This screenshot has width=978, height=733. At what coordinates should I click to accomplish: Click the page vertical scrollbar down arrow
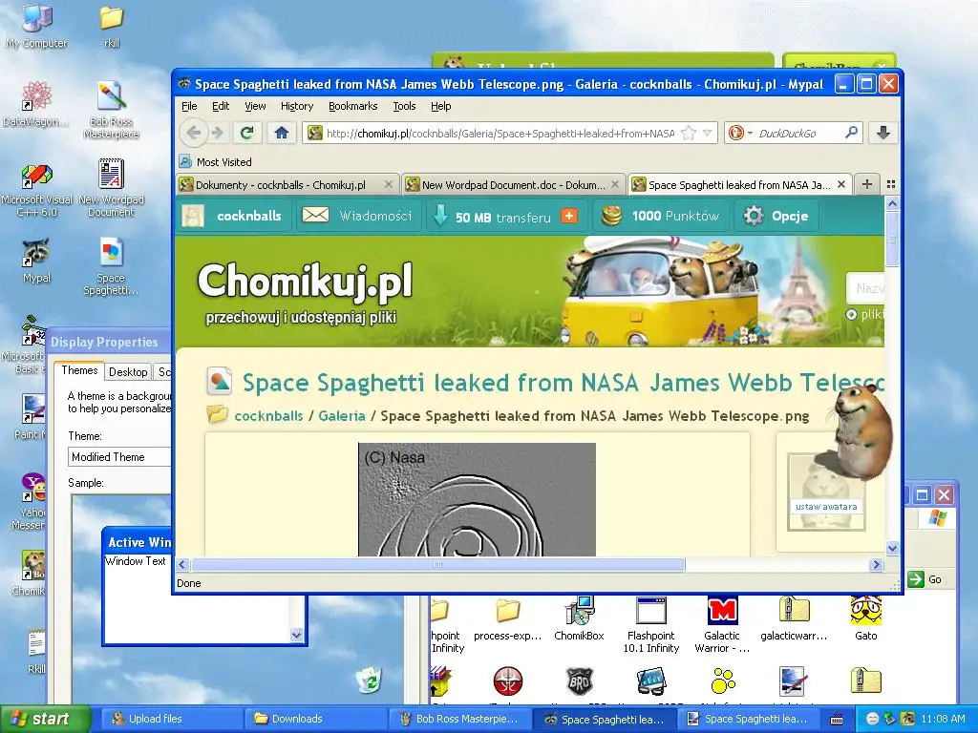tap(893, 549)
